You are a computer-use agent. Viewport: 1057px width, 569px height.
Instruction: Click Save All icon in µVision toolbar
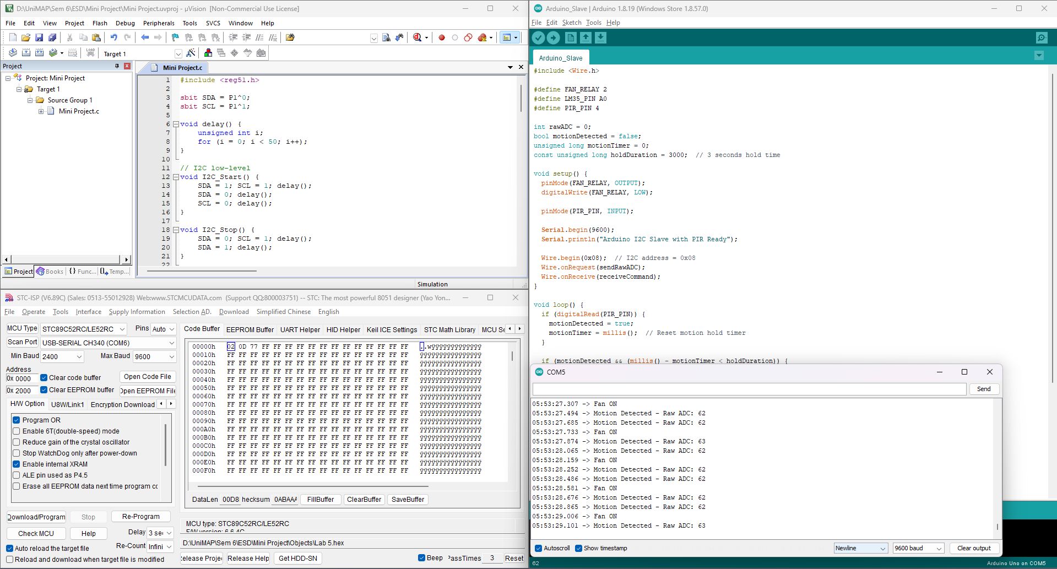pos(52,37)
